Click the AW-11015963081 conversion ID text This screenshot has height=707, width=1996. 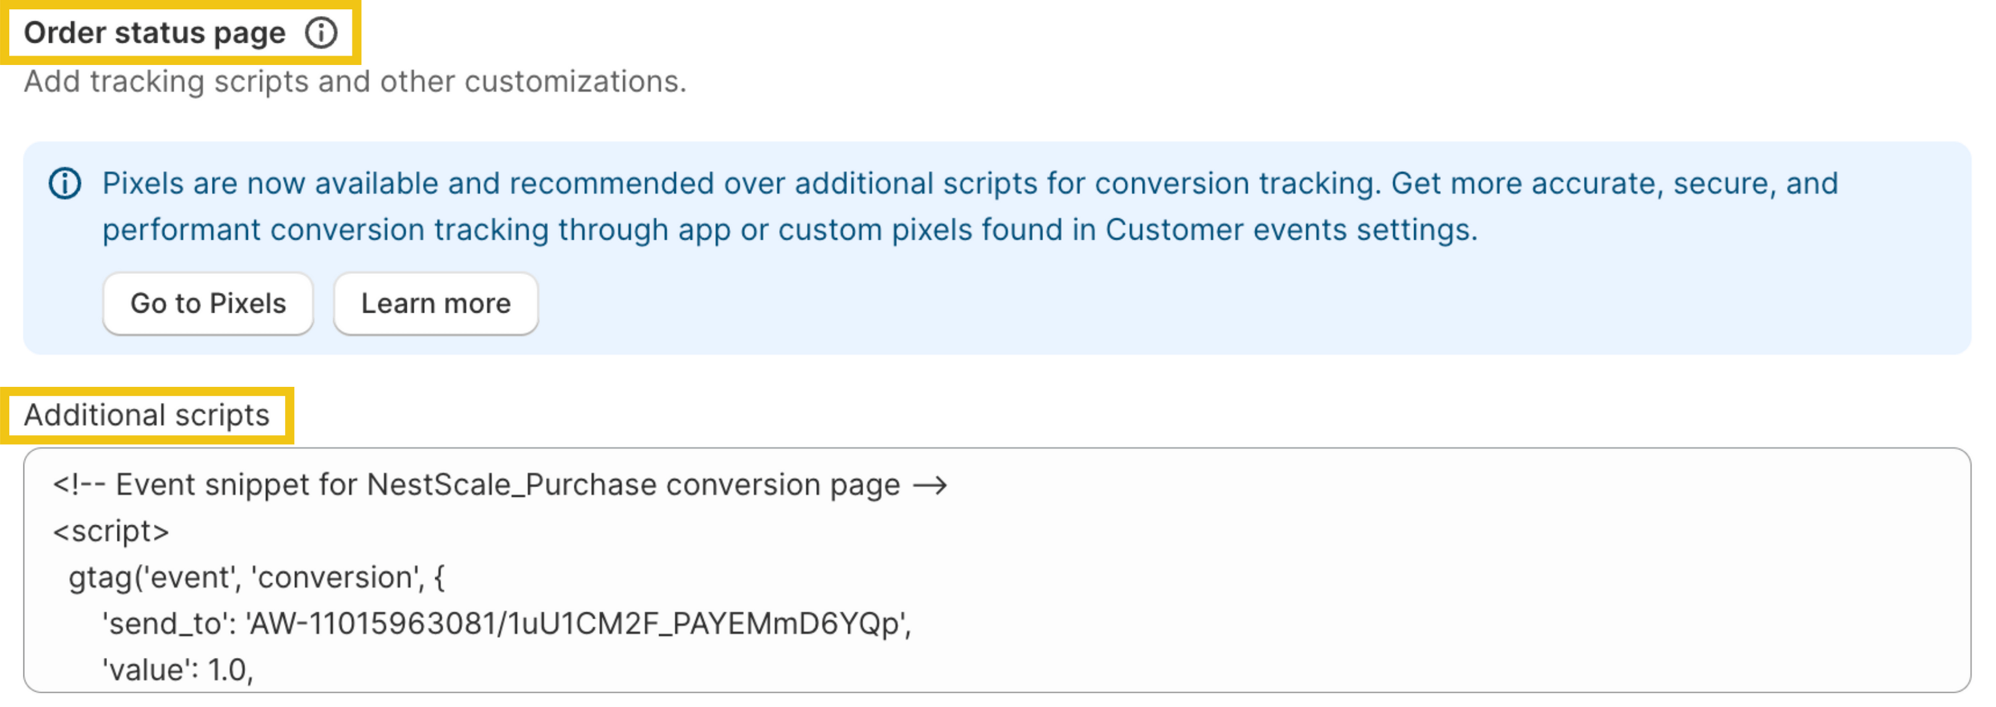[374, 624]
